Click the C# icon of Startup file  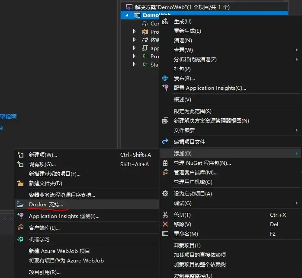click(145, 64)
